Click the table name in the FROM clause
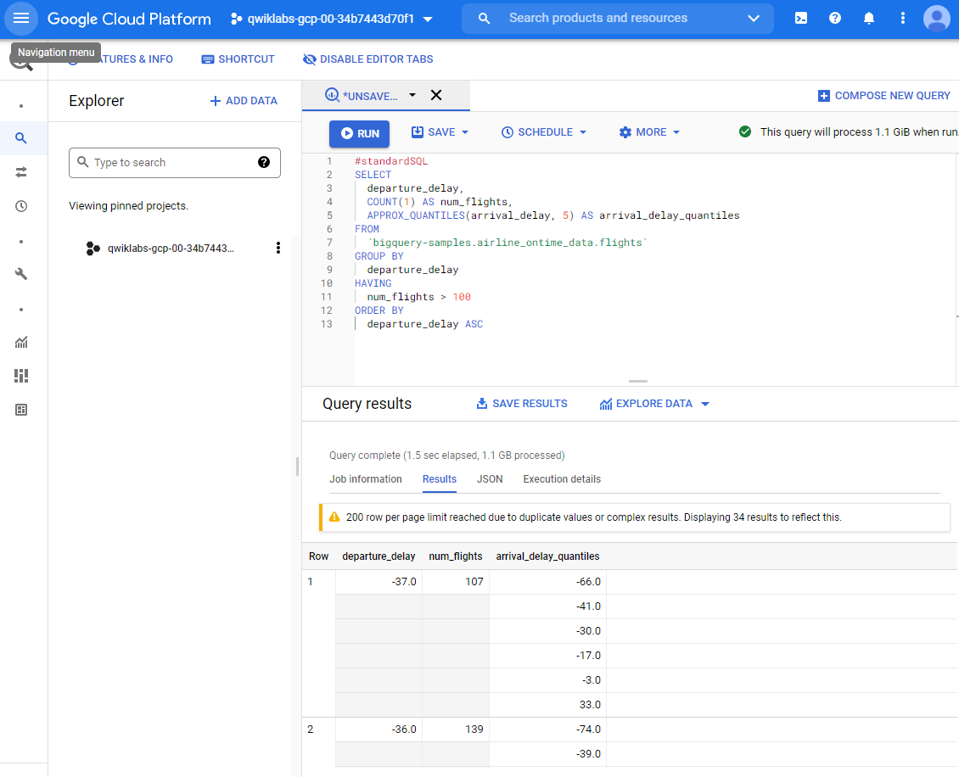The height and width of the screenshot is (777, 959). coord(507,243)
